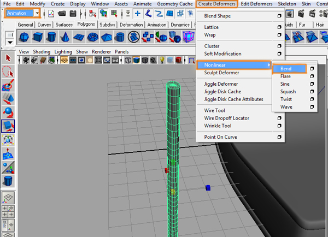Choose Bend from Nonlinear submenu

286,69
